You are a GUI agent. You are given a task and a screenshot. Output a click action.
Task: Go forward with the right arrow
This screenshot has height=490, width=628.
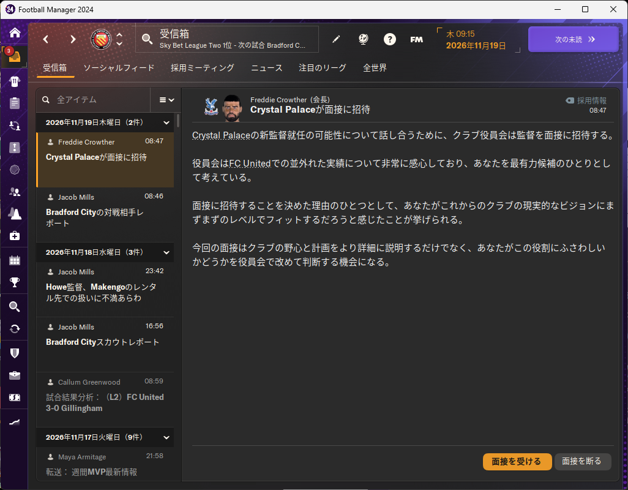72,39
